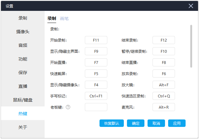Switch to the 画笔 tab

pos(64,19)
